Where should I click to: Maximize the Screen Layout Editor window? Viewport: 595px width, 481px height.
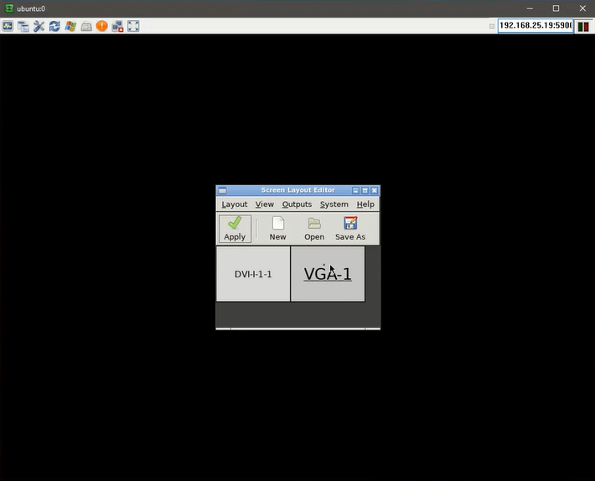click(365, 190)
